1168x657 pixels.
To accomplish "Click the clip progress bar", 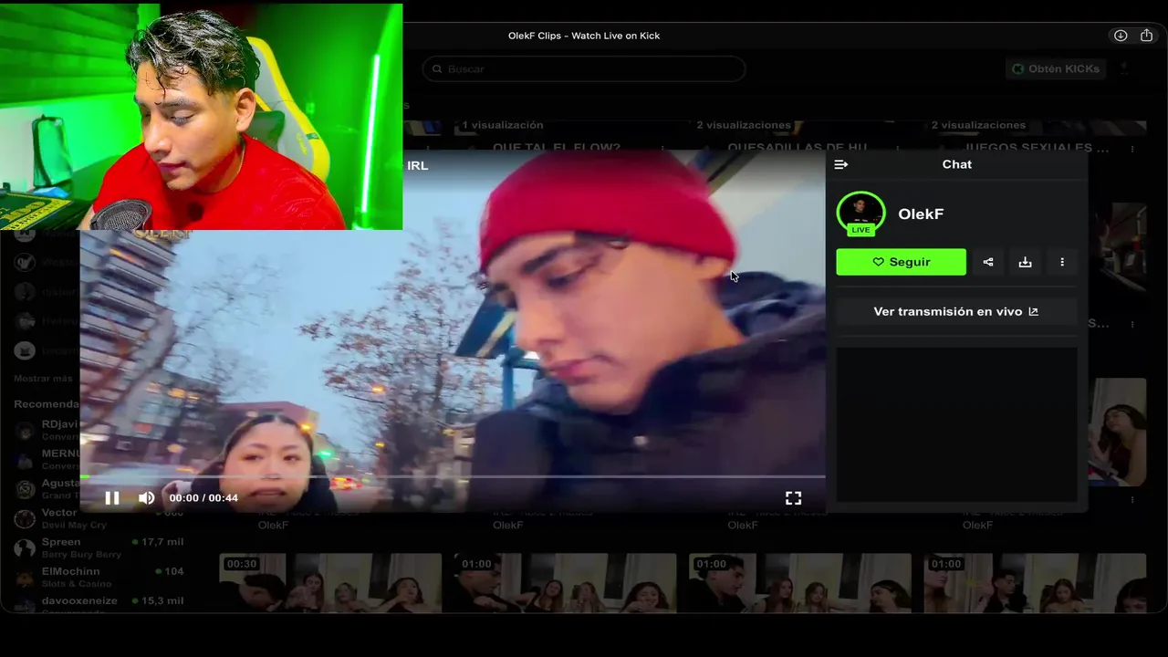I will pyautogui.click(x=453, y=476).
